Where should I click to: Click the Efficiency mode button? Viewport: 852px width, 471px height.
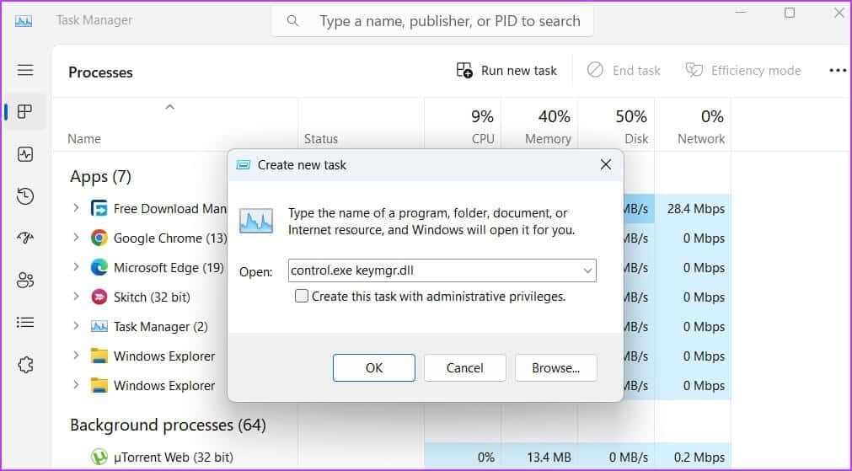coord(742,71)
